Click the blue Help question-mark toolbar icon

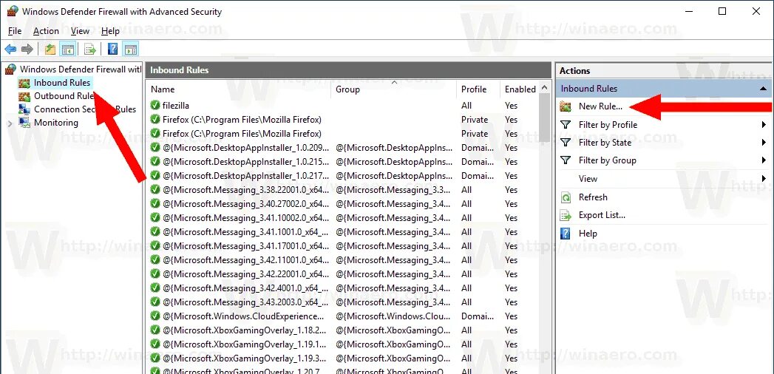point(113,49)
